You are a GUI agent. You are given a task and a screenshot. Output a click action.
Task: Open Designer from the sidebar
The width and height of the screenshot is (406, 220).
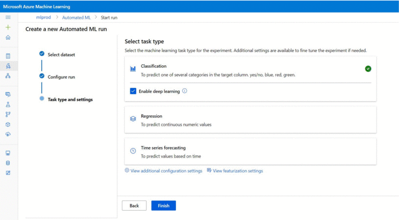tap(8, 76)
